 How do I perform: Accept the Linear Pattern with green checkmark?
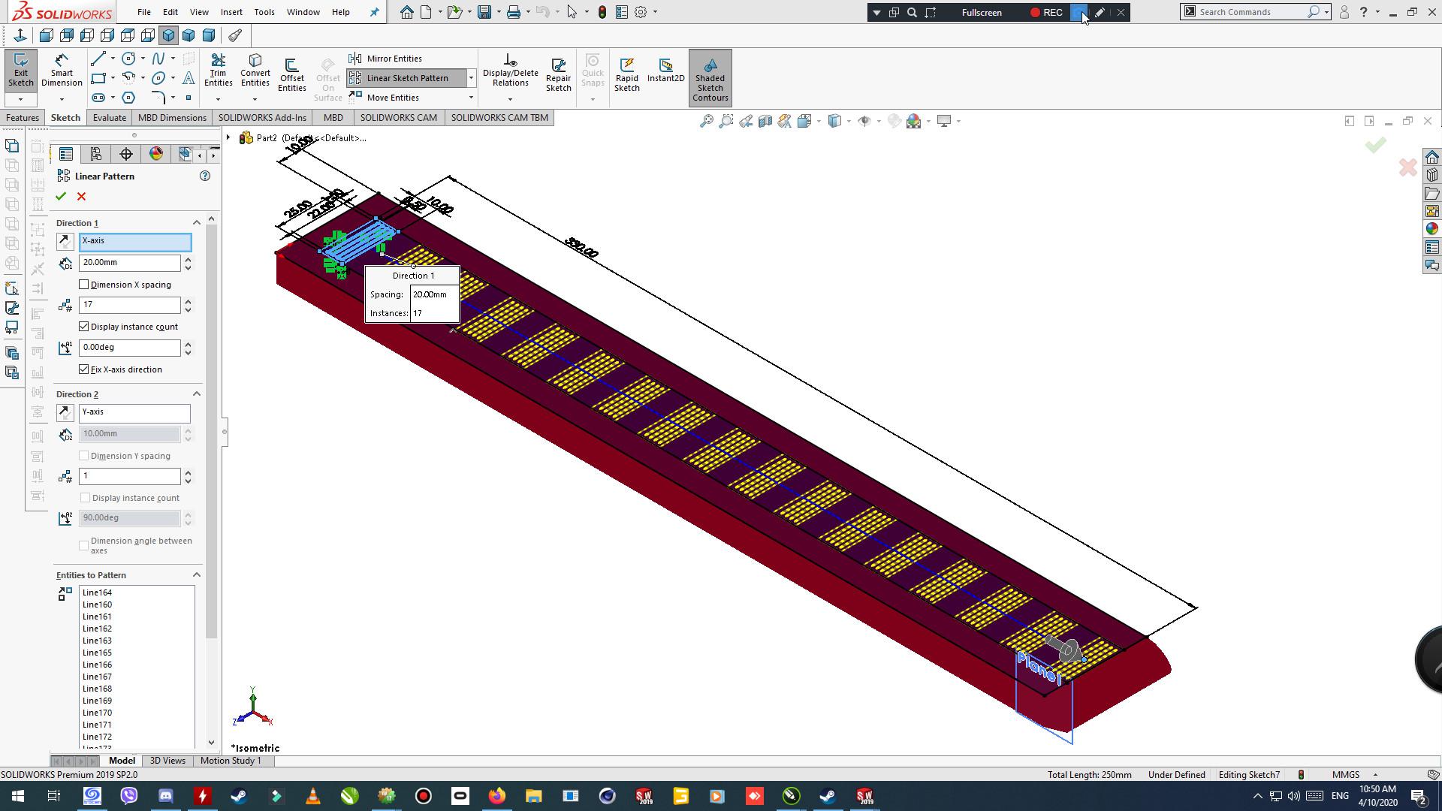coord(61,197)
